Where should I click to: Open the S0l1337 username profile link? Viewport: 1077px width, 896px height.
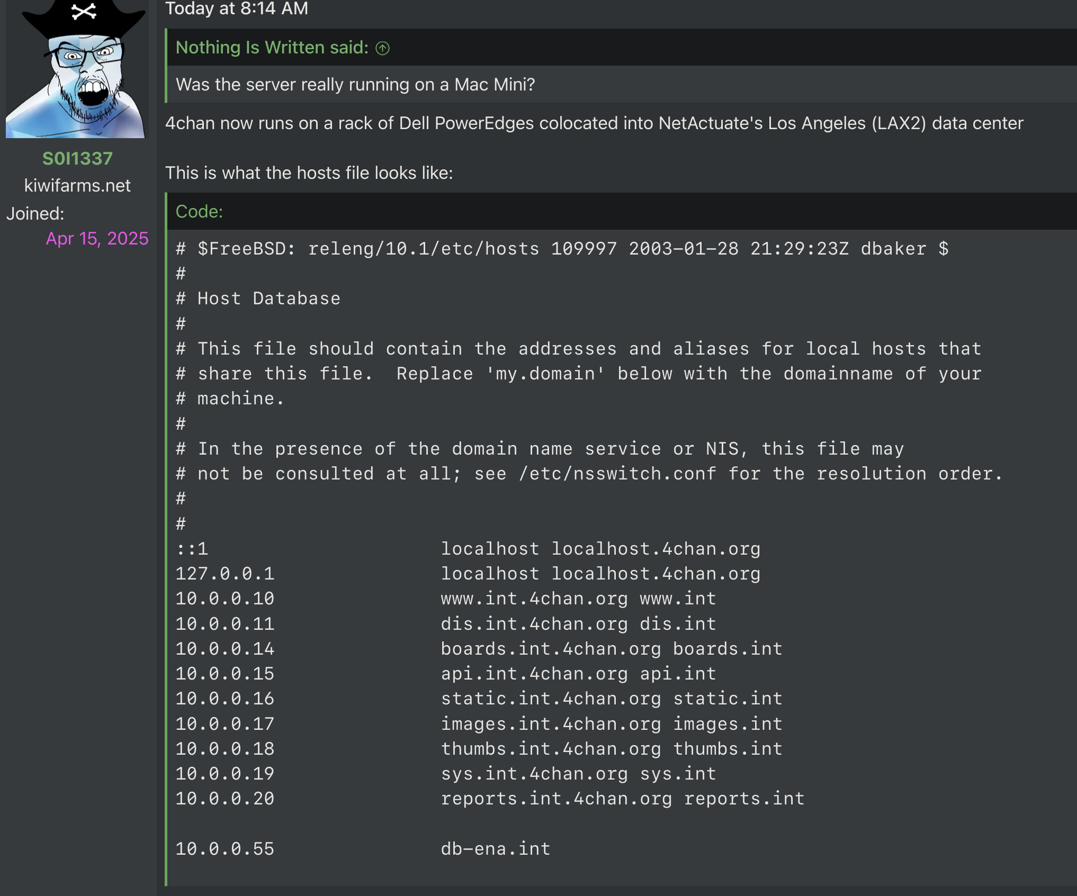(77, 158)
